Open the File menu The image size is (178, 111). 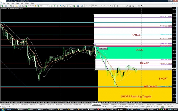pyautogui.click(x=4, y=3)
